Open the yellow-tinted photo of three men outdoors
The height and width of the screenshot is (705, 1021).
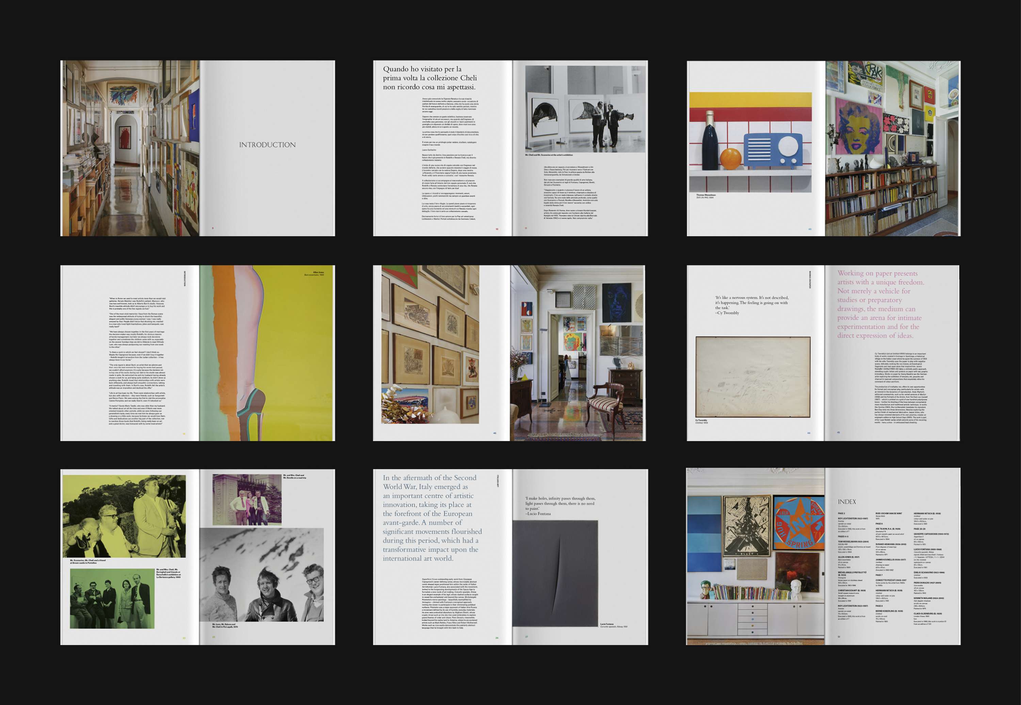click(x=124, y=517)
